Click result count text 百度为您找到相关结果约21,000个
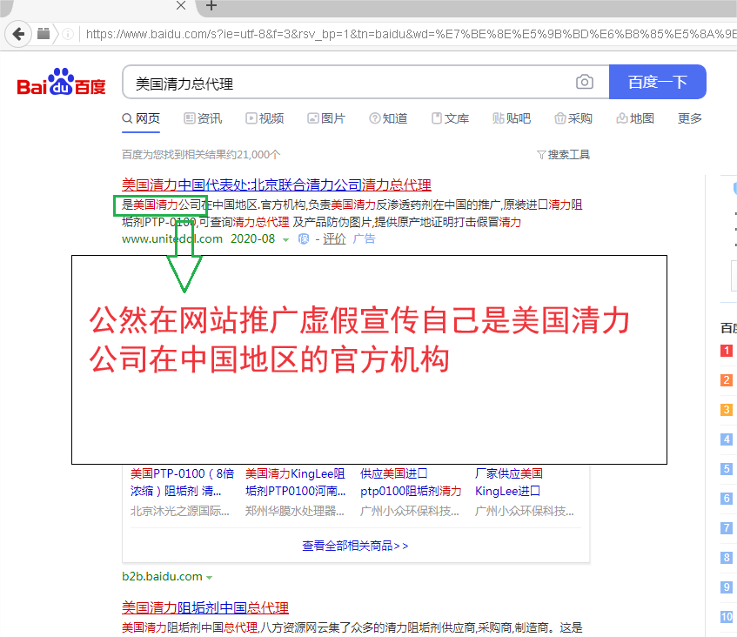Image resolution: width=737 pixels, height=637 pixels. (201, 155)
